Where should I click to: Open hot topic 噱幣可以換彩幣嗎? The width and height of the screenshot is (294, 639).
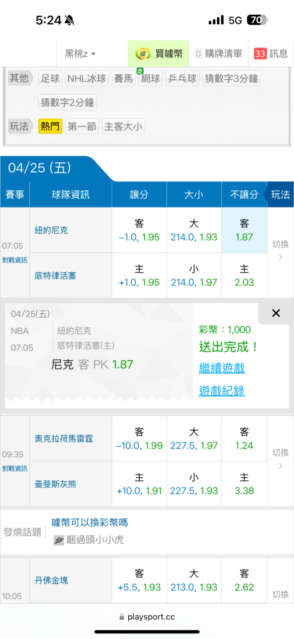(89, 522)
